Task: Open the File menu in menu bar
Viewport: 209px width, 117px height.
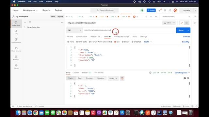Action: (29, 2)
